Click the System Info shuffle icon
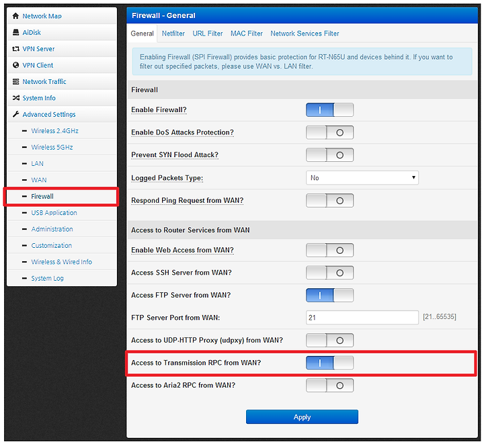The width and height of the screenshot is (484, 446). (15, 98)
